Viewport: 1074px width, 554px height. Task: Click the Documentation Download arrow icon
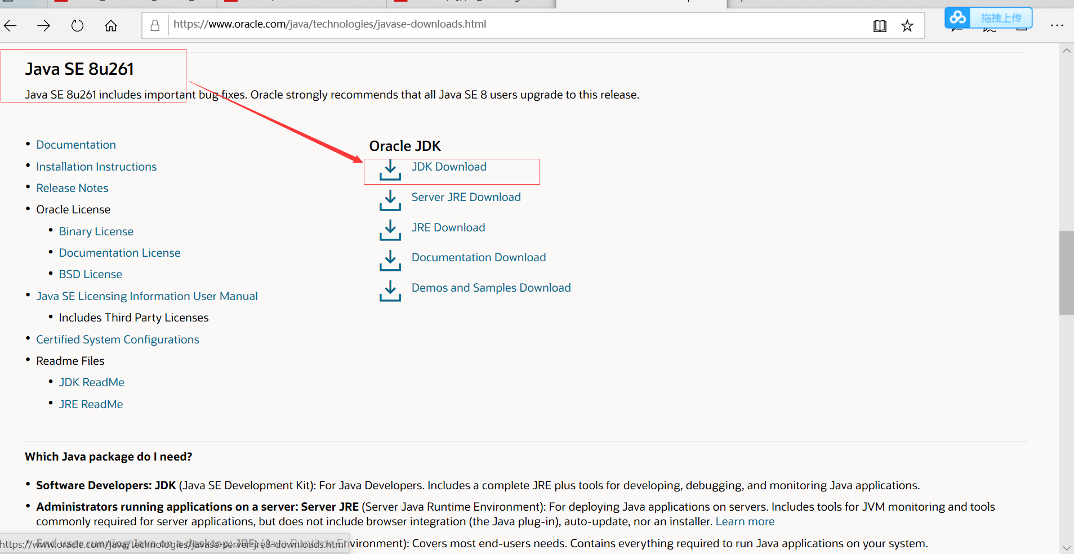[390, 260]
